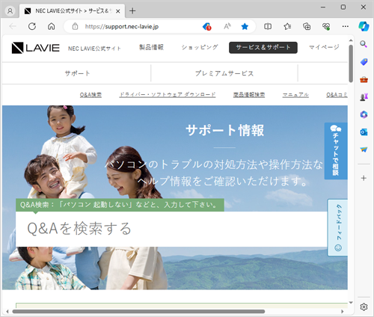Go to the browser home page icon

(52, 26)
